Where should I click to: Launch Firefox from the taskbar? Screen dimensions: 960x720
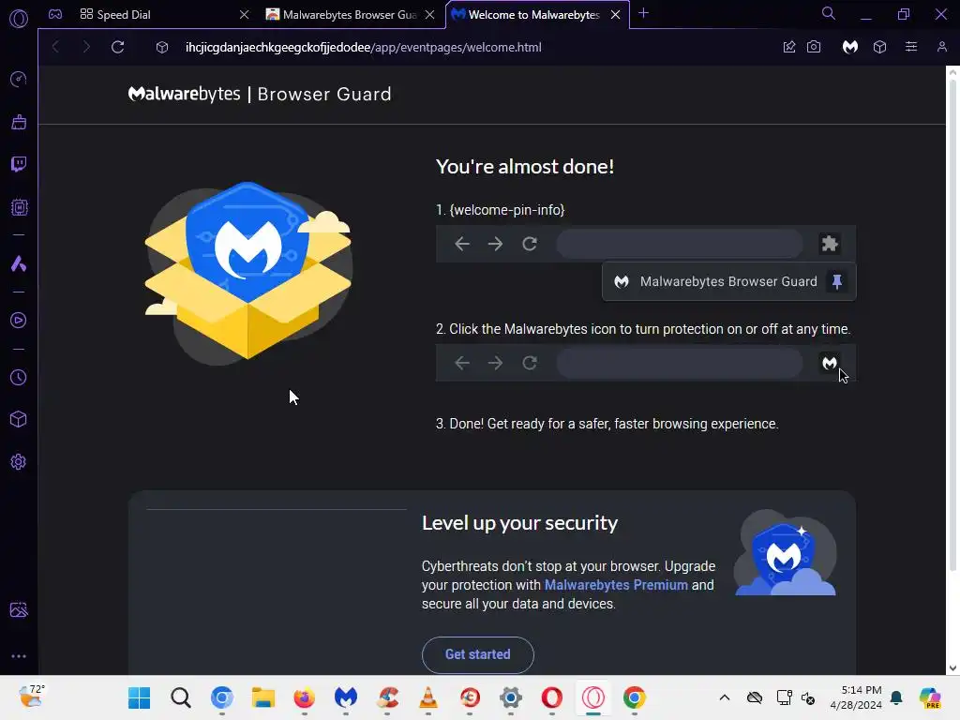305,697
